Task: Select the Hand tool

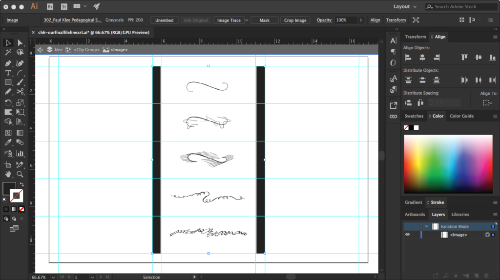Action: pos(8,174)
